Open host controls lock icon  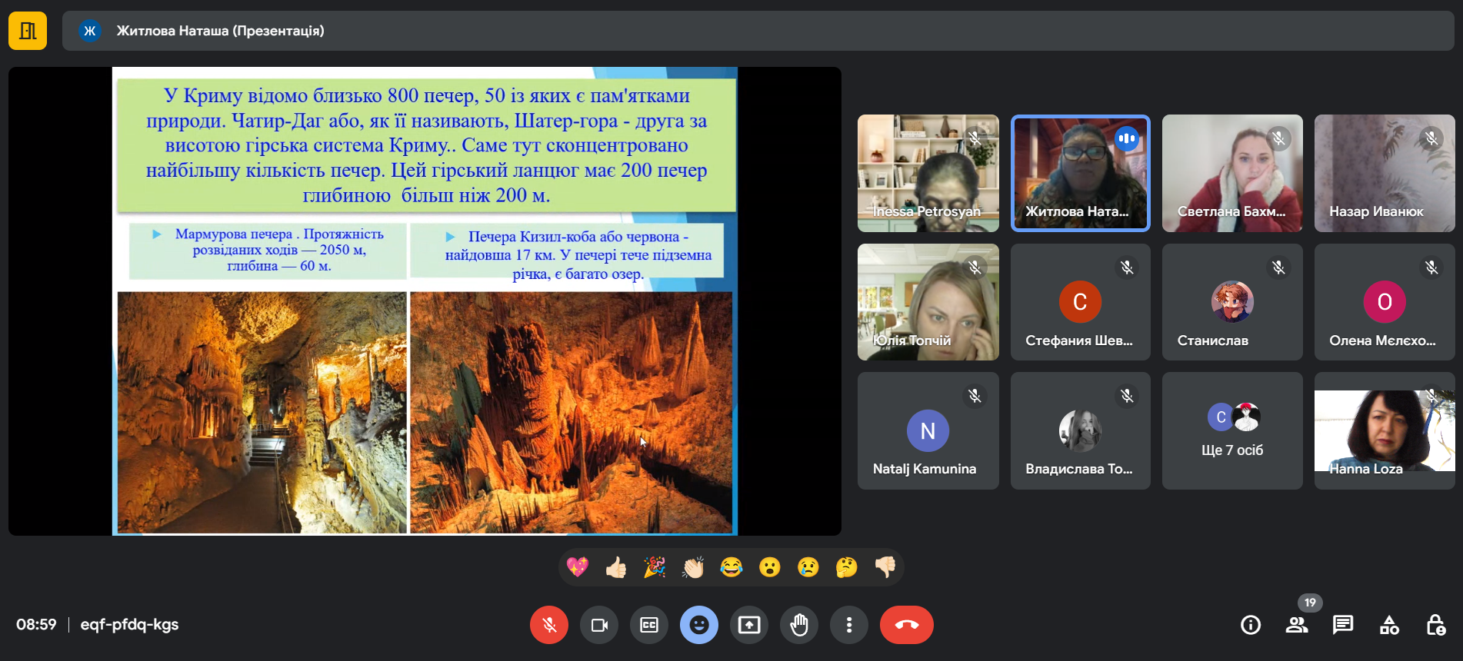(1435, 625)
